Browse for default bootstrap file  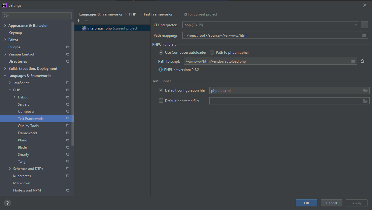pyautogui.click(x=365, y=101)
